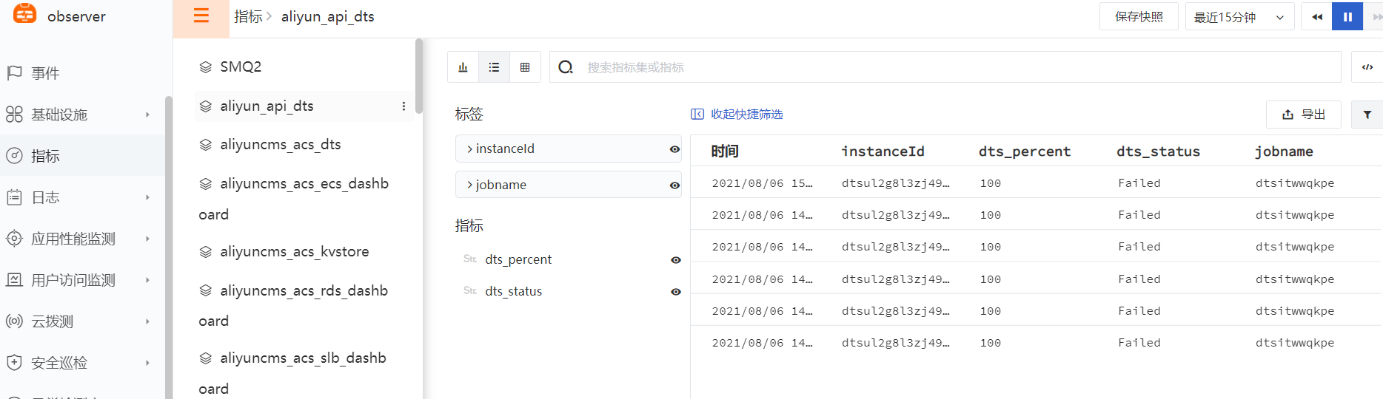The image size is (1383, 399).
Task: Click the rewind time button
Action: pos(1316,17)
